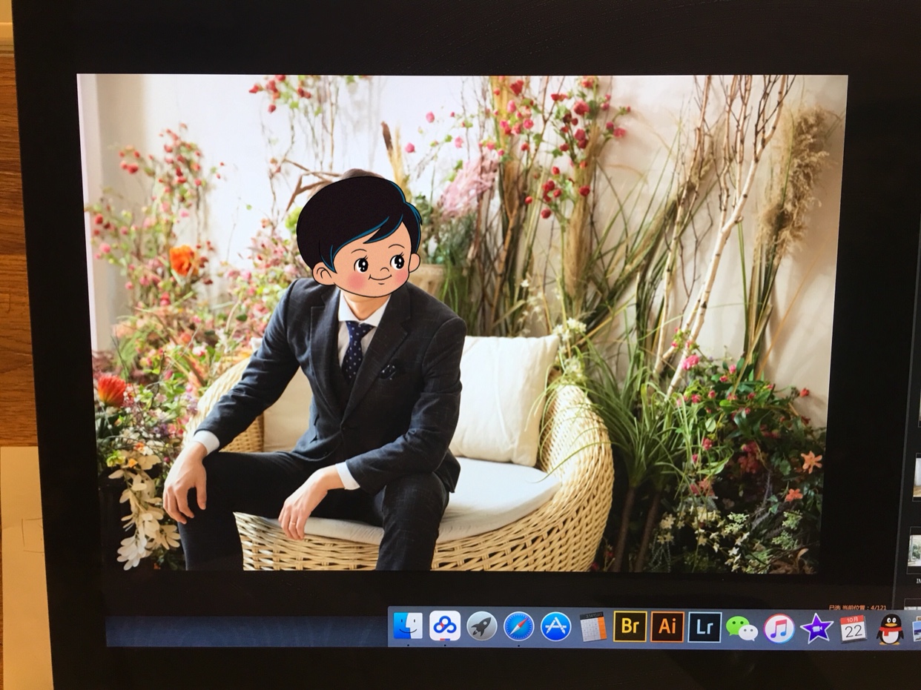
Task: Launch Safari from the dock
Action: click(519, 626)
